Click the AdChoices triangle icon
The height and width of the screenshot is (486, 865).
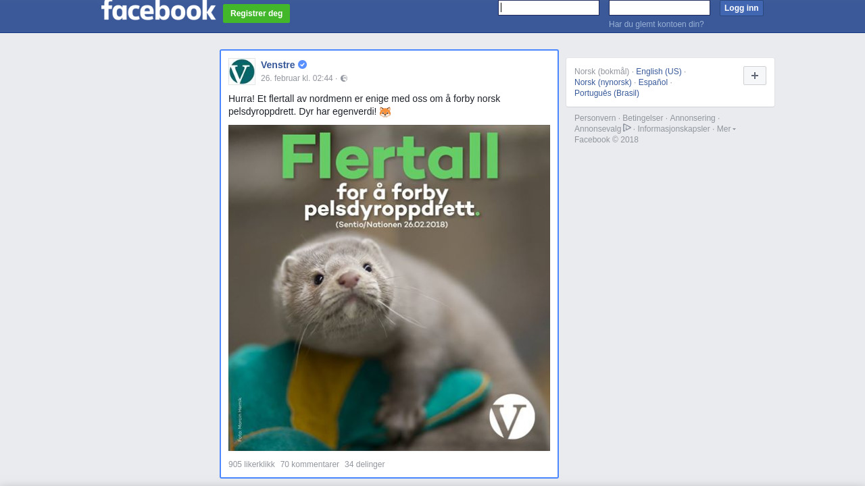click(627, 128)
